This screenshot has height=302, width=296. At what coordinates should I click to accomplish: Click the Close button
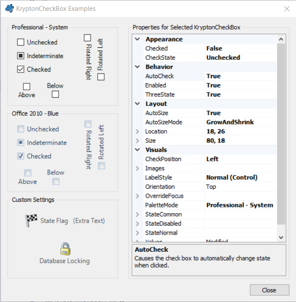pyautogui.click(x=270, y=290)
